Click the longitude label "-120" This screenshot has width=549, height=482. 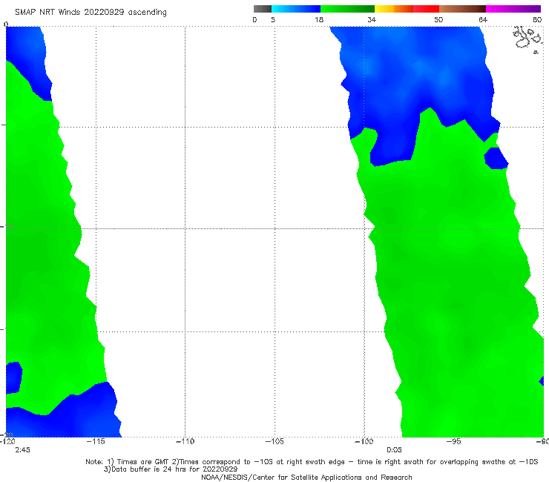[7, 441]
